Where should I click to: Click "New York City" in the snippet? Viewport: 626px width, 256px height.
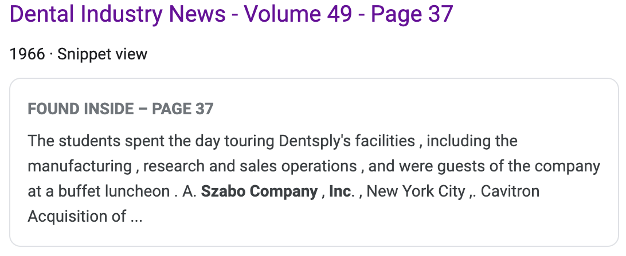click(x=416, y=191)
